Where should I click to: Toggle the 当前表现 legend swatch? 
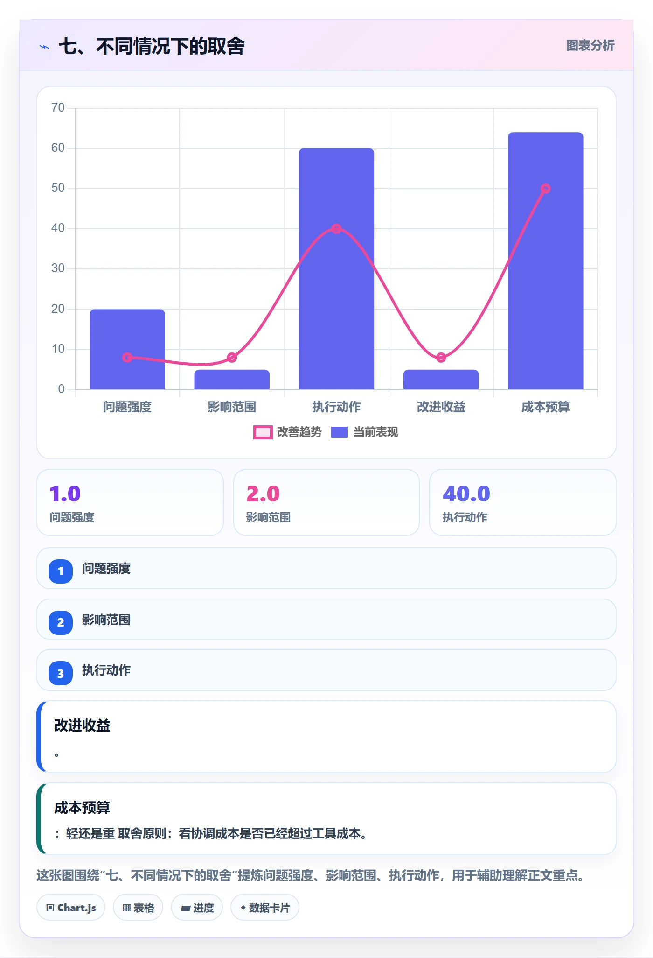click(340, 432)
